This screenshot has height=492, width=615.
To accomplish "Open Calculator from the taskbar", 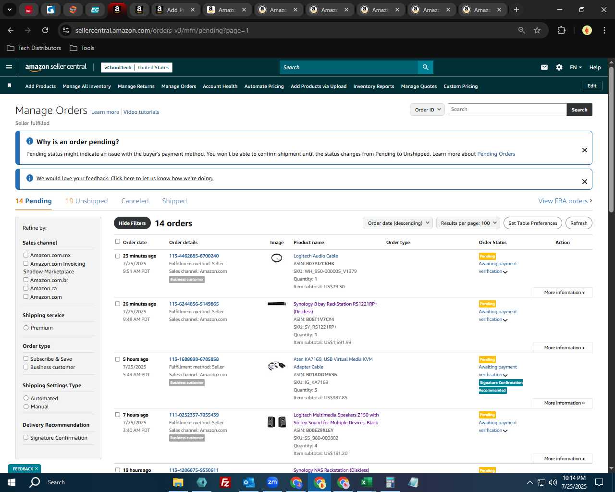I will 390,482.
